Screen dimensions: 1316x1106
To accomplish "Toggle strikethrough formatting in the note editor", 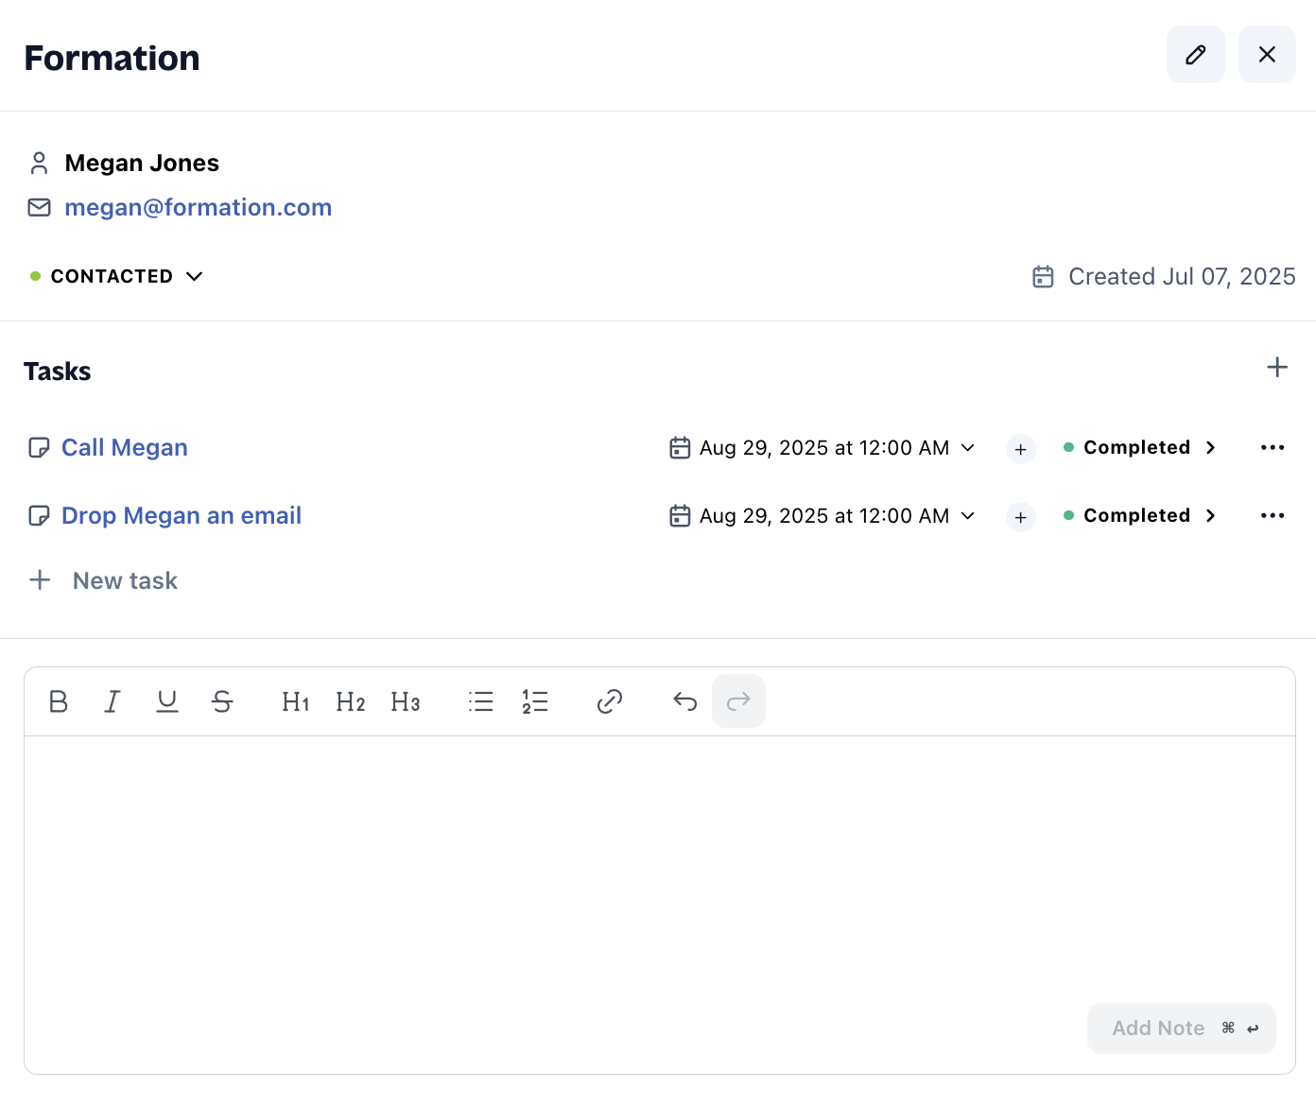I will [x=222, y=701].
